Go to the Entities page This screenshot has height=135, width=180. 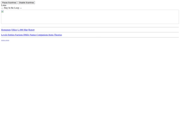tap(11, 35)
